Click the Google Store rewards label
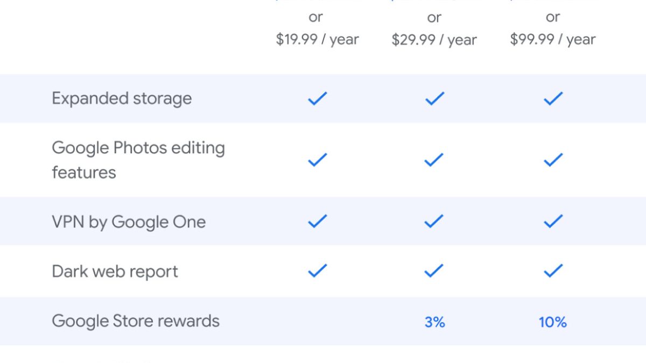The image size is (646, 363). pyautogui.click(x=136, y=321)
